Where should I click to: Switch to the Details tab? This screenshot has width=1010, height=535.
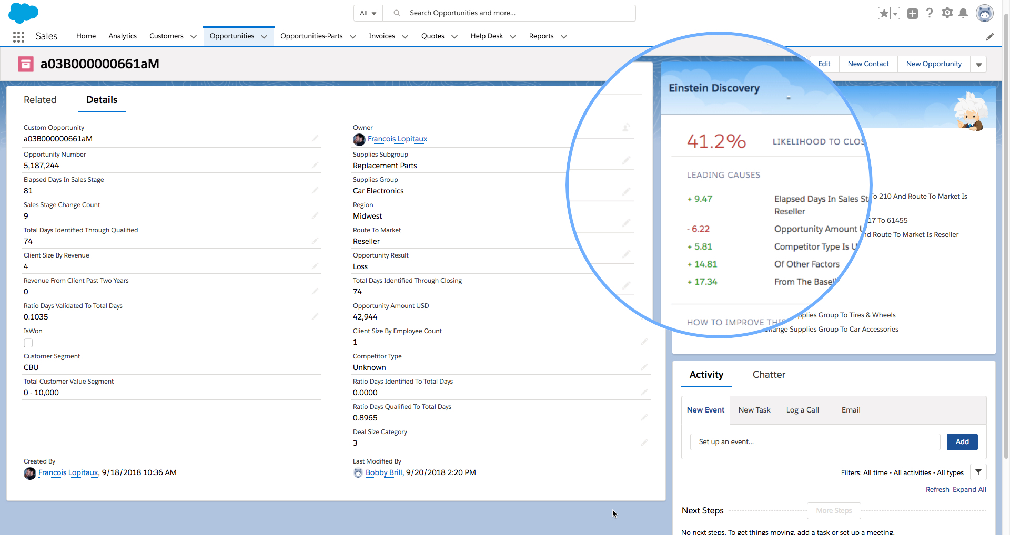click(x=102, y=100)
